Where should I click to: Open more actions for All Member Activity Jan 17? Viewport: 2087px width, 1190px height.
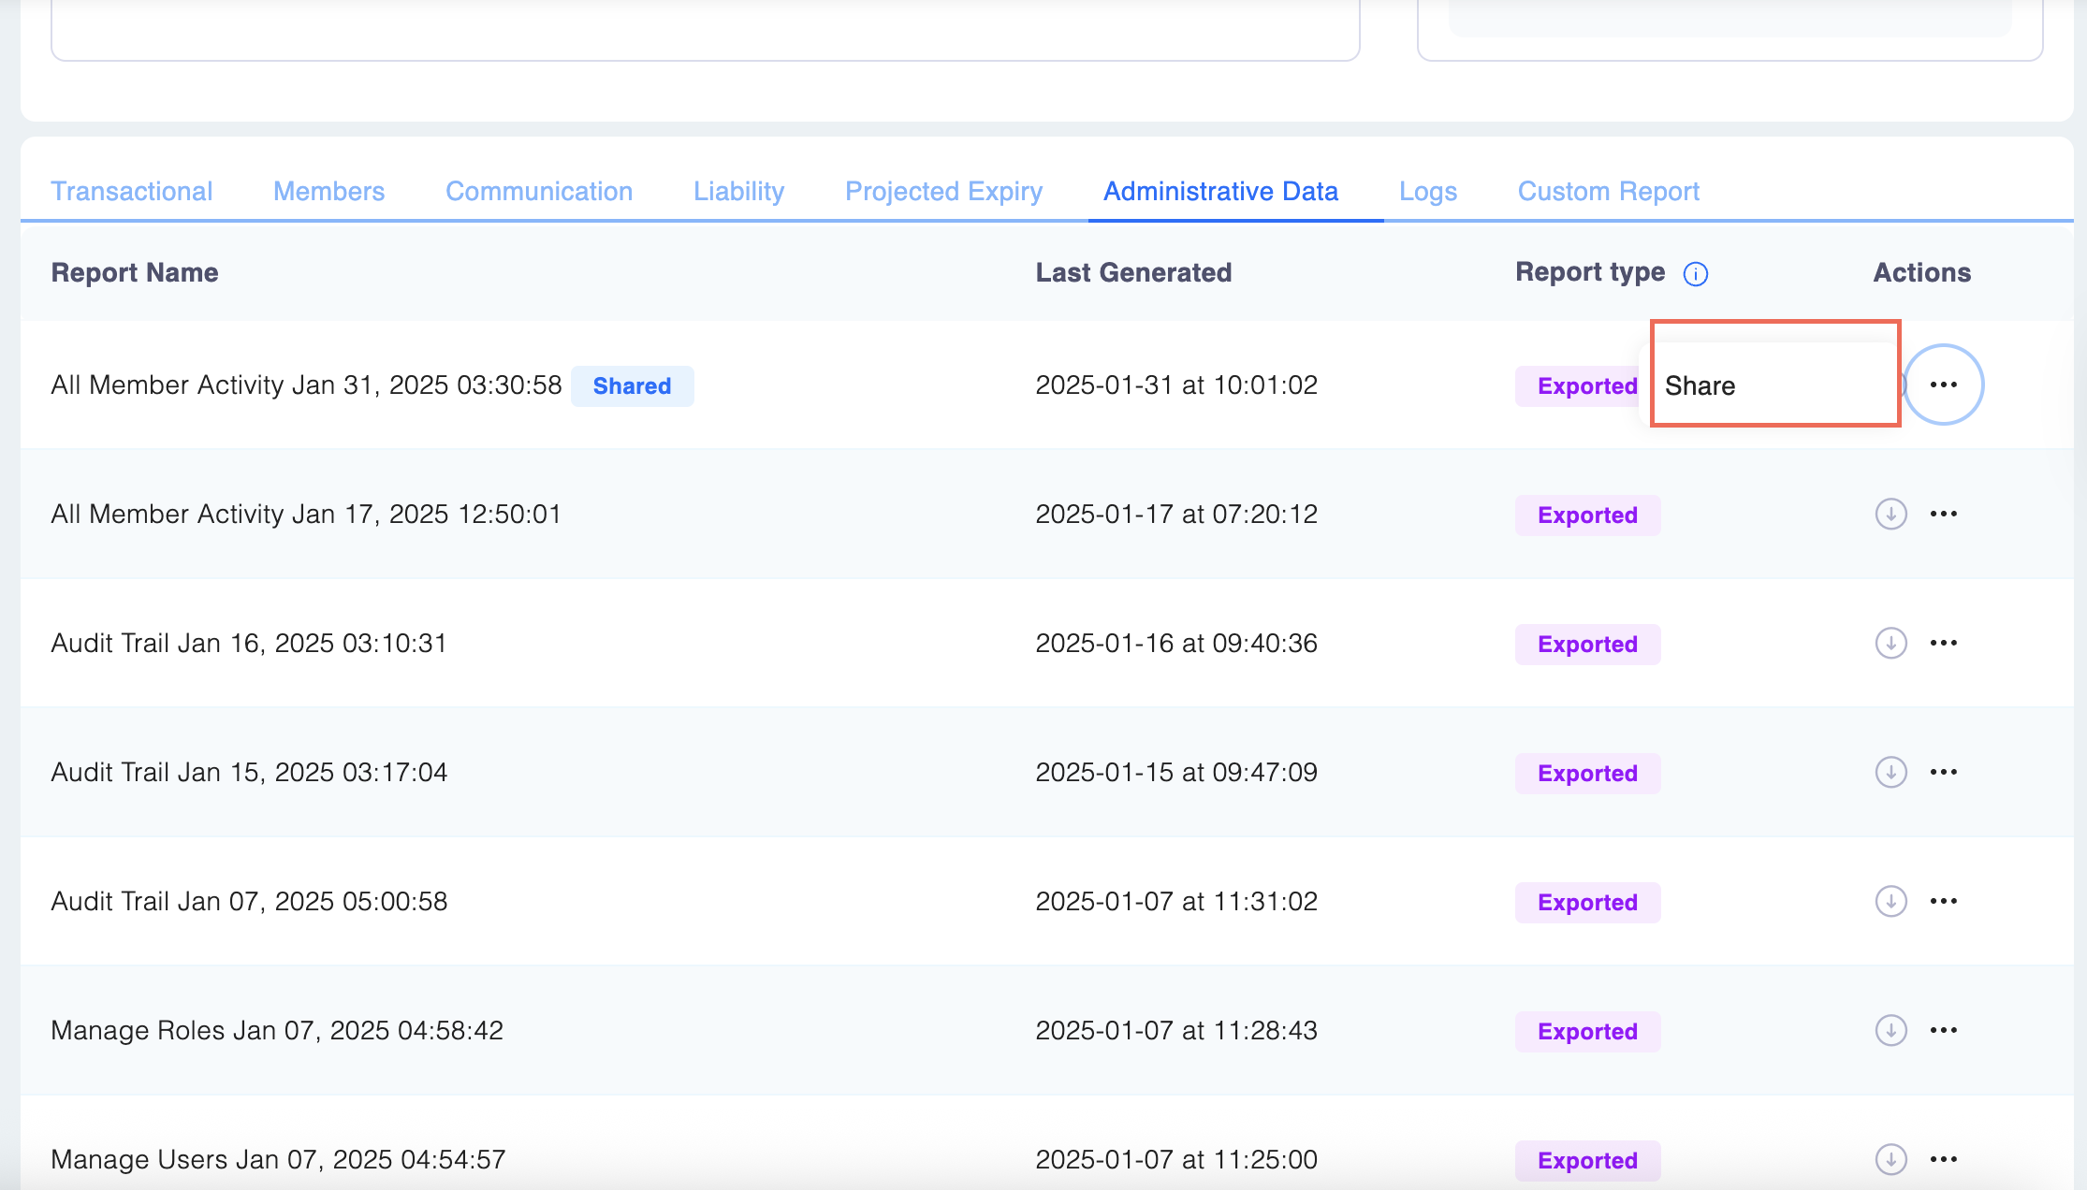1943,515
